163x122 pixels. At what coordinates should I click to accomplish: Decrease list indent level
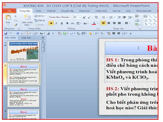(119, 17)
